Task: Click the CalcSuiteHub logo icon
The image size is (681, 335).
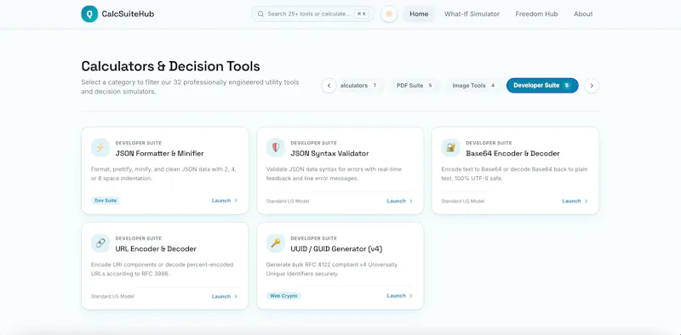Action: pos(89,14)
